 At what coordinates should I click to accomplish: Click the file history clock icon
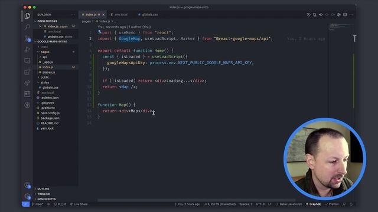coord(308,15)
